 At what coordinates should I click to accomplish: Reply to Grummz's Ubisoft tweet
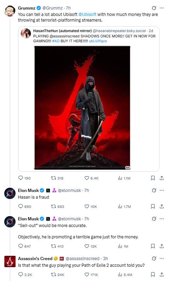click(24, 178)
